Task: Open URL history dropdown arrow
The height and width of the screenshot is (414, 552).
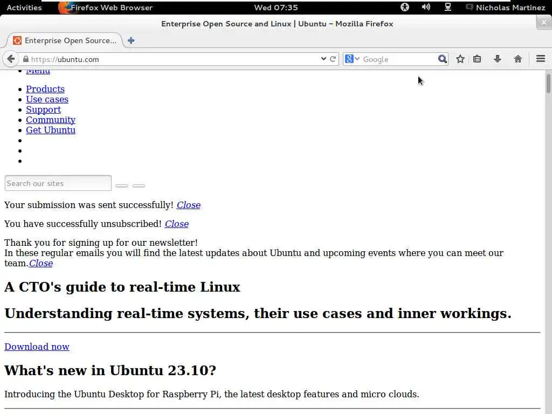Action: point(323,59)
